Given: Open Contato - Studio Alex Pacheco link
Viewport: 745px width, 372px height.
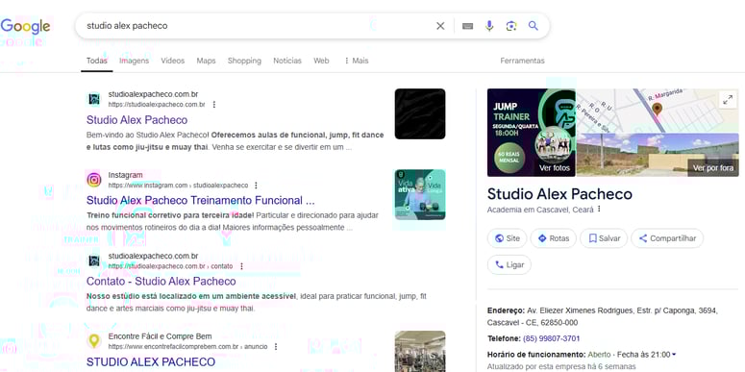Looking at the screenshot, I should (161, 282).
